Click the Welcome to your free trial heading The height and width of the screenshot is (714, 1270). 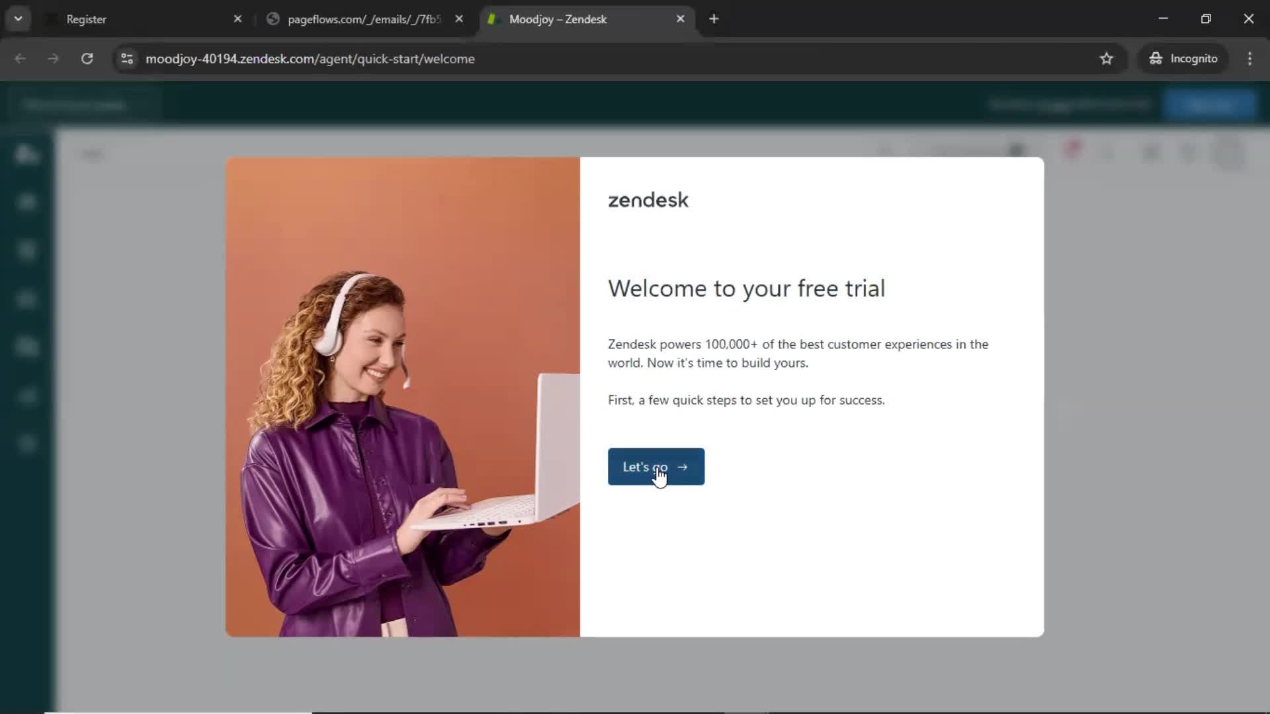746,288
